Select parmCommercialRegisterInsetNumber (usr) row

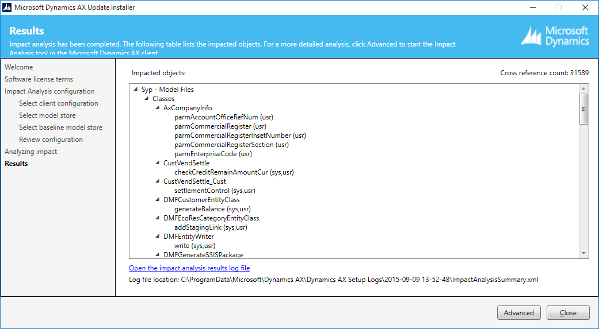coord(241,136)
